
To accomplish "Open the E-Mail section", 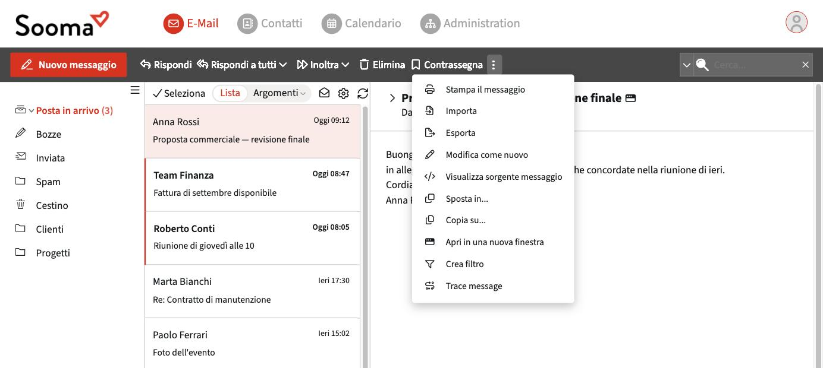I will coord(191,23).
